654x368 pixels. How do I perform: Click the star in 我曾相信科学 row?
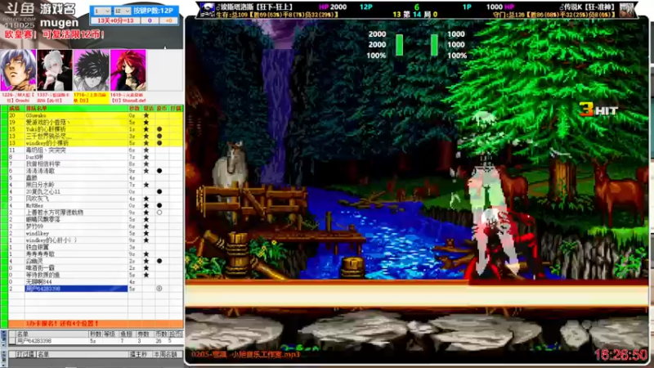146,164
